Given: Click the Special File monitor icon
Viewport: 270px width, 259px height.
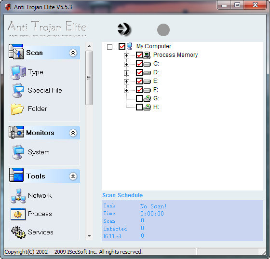Looking at the screenshot, I should 18,91.
